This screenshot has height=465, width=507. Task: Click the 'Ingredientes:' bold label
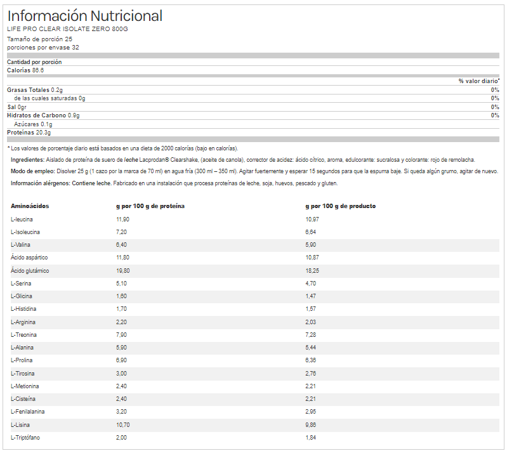[x=28, y=160]
